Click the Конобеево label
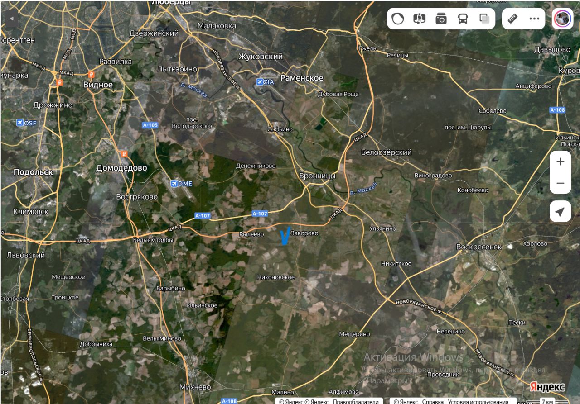Viewport: 580px width, 404px height. click(473, 190)
